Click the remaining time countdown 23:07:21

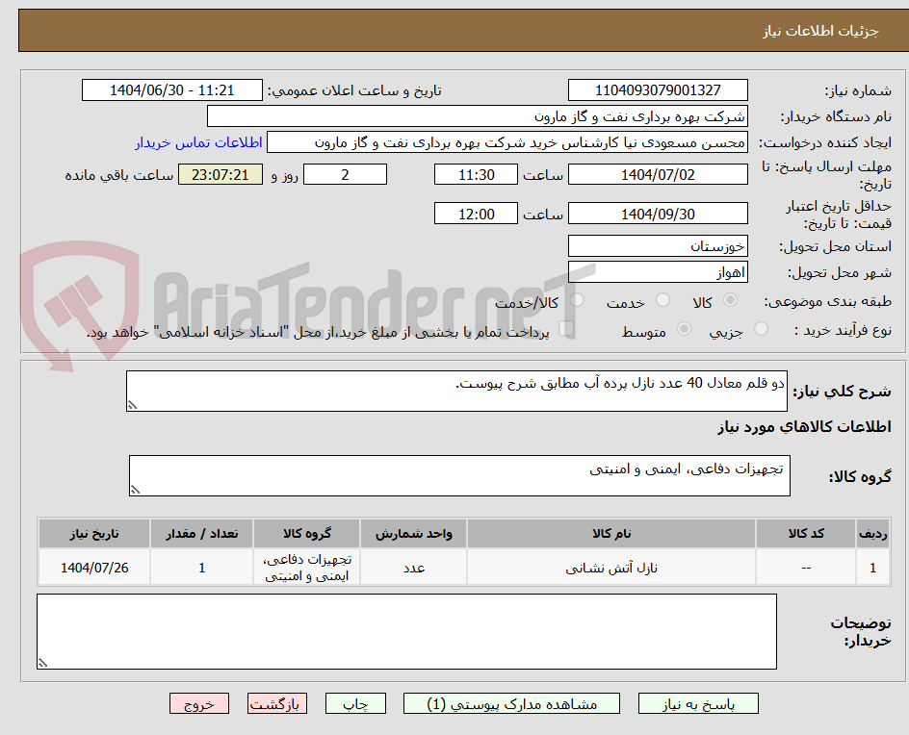tap(221, 174)
